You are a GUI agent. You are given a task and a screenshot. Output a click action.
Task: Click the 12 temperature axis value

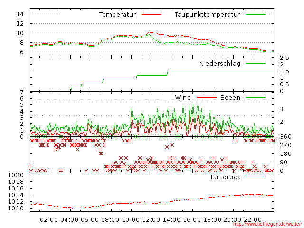pos(20,24)
